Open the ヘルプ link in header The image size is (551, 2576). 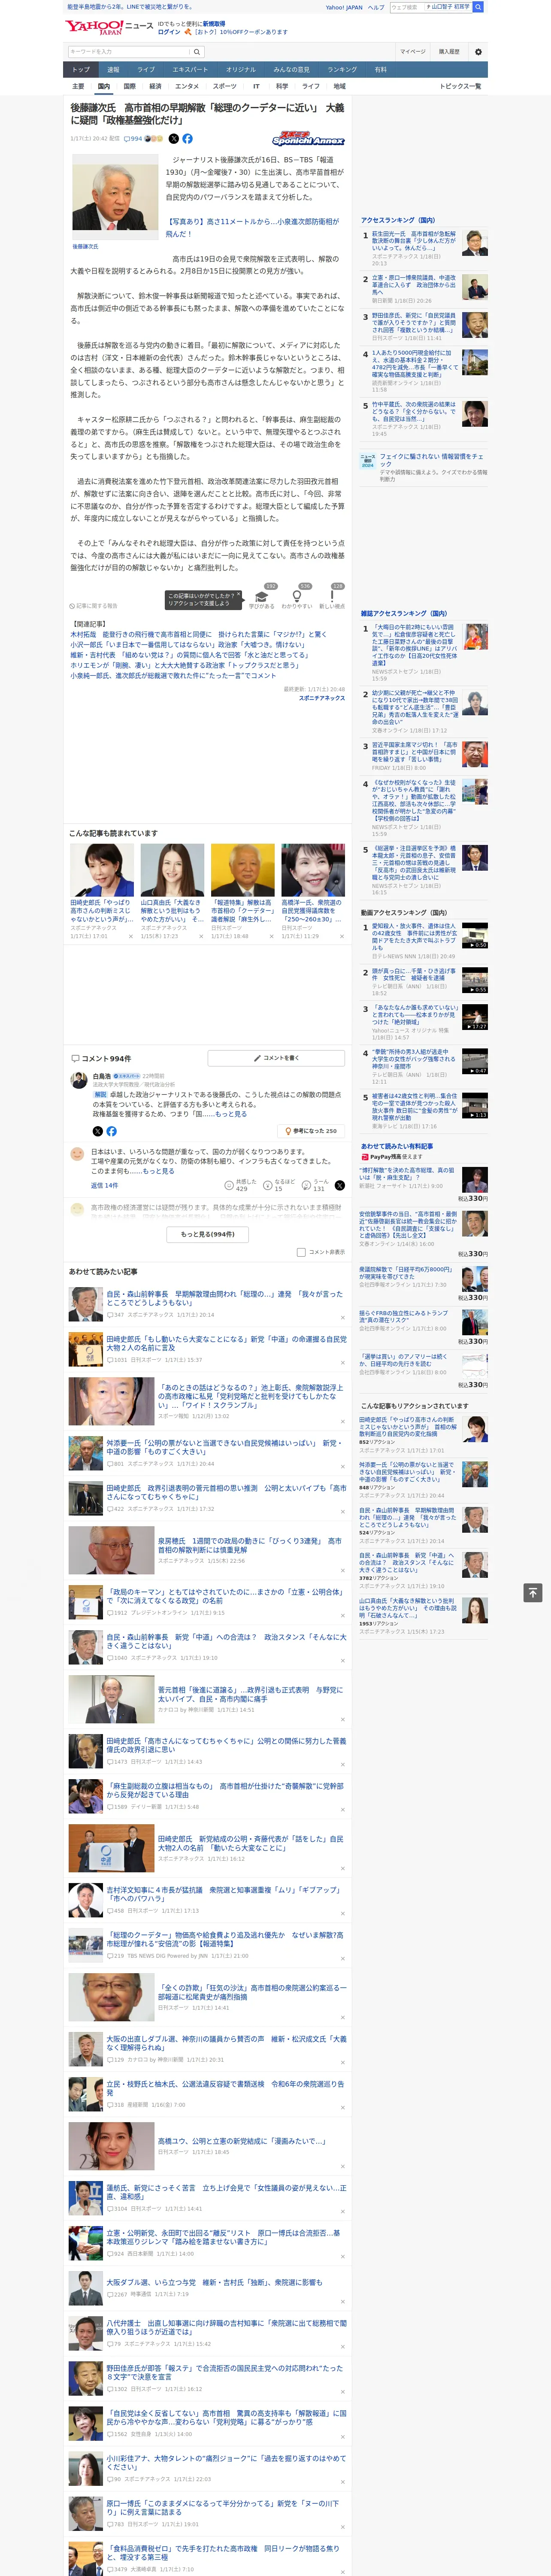point(375,7)
